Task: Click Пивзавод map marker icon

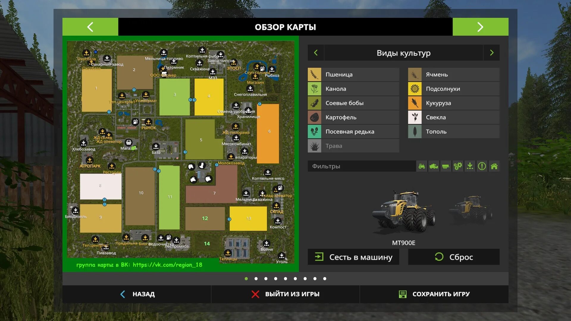Action: tap(106, 247)
